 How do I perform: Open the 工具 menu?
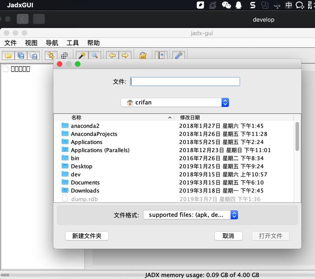(x=73, y=43)
